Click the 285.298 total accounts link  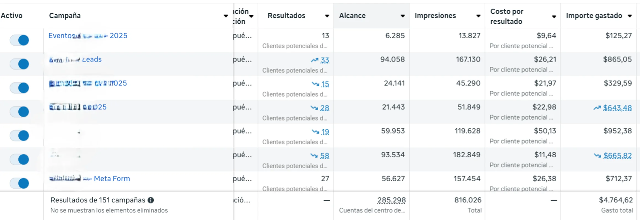[x=391, y=200]
